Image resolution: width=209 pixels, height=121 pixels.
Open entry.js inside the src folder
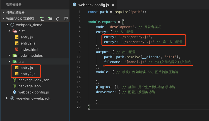(x=27, y=68)
